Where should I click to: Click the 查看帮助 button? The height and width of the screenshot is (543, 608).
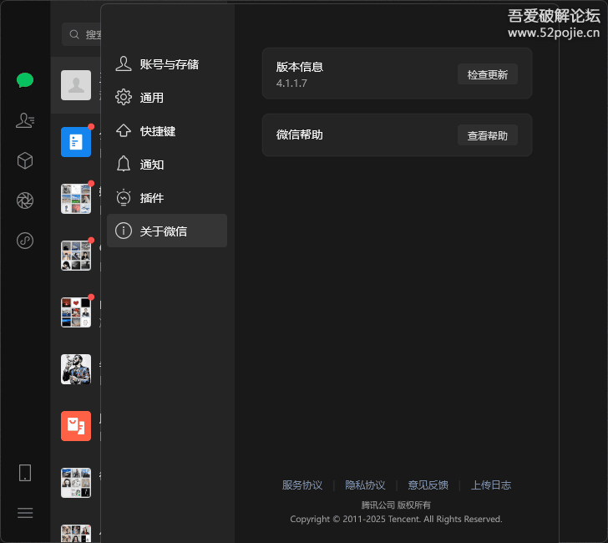487,135
